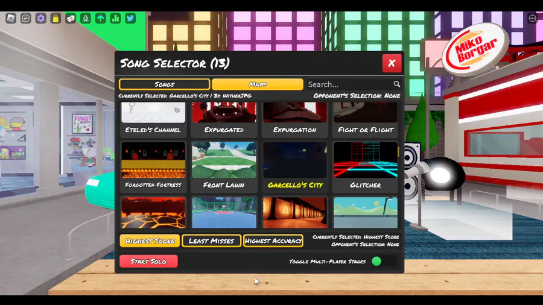Screen dimensions: 543x305
Task: Open the purple gear settings icon
Action: (x=41, y=18)
